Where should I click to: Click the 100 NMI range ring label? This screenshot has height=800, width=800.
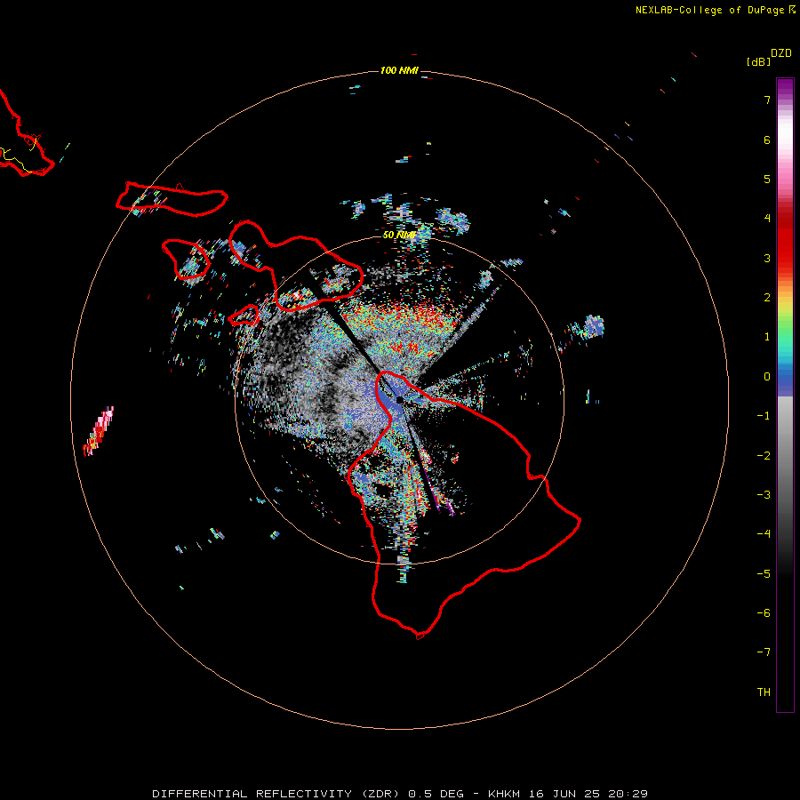[399, 70]
